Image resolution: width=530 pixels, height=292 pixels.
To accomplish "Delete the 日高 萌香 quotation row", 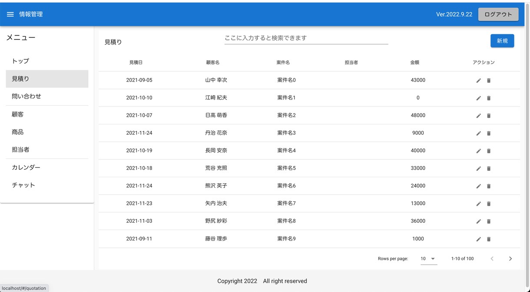I will (488, 116).
